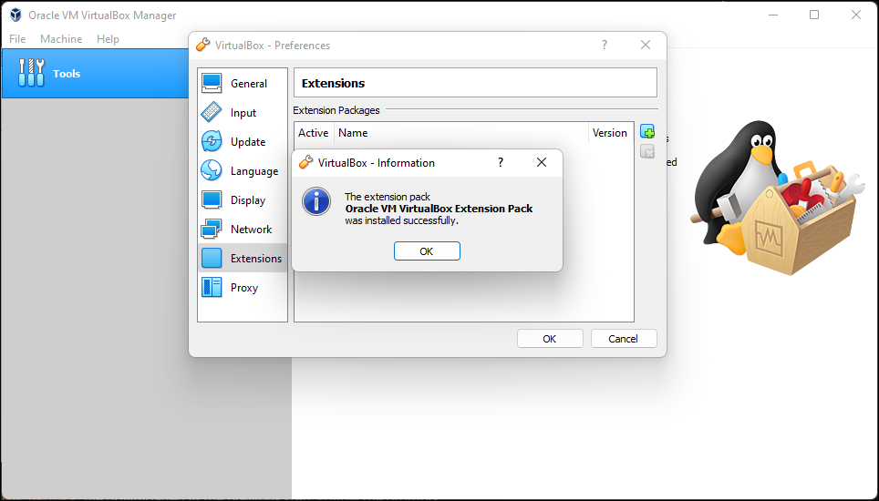The width and height of the screenshot is (879, 501).
Task: Select Display in the preferences sidebar
Action: [x=242, y=200]
